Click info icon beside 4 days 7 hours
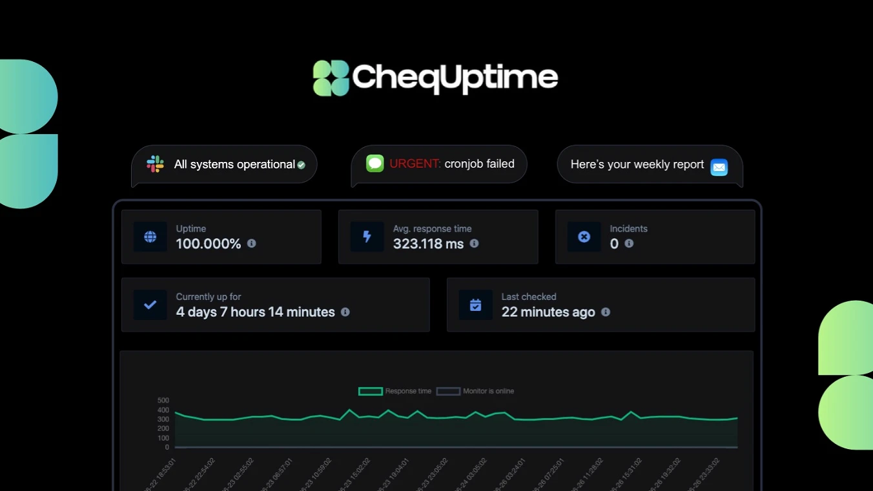This screenshot has width=873, height=491. point(345,312)
